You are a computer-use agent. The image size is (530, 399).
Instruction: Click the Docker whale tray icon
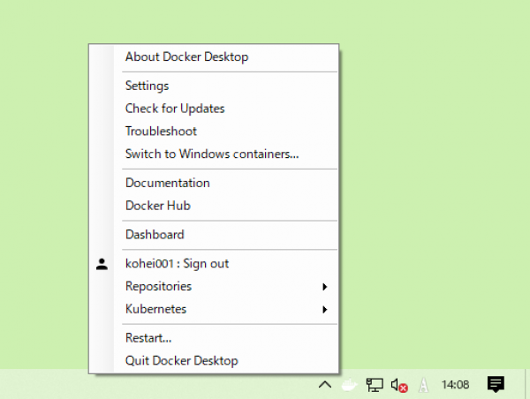coord(350,384)
